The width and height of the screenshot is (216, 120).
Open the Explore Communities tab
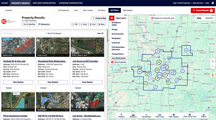point(44,3)
